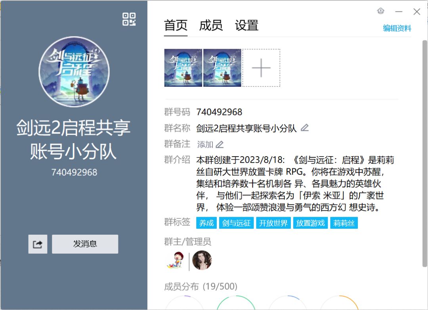Click the 成员分布 (19/500) heading
The image size is (428, 310).
[201, 287]
